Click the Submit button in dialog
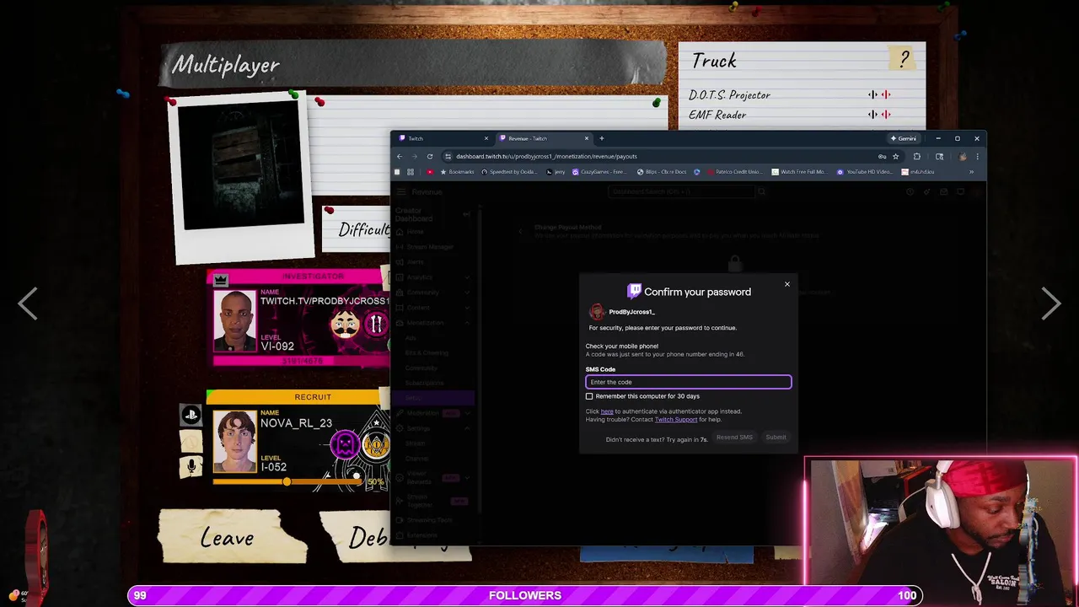This screenshot has width=1079, height=607. pyautogui.click(x=776, y=438)
